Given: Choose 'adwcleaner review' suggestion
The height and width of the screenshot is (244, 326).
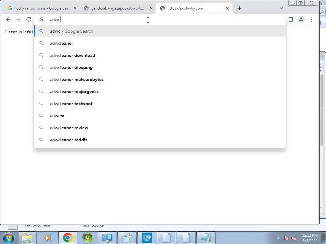Looking at the screenshot, I should [160, 128].
